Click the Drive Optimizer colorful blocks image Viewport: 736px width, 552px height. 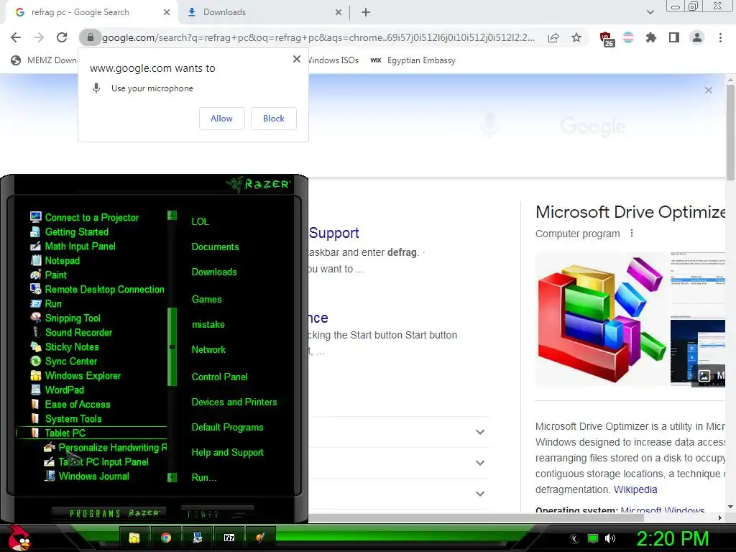602,319
